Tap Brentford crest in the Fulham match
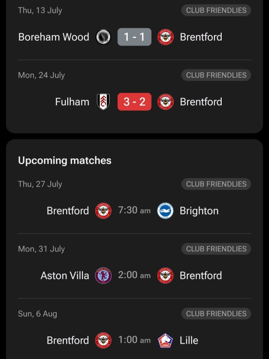Viewport: 269px width, 359px height. pos(165,102)
